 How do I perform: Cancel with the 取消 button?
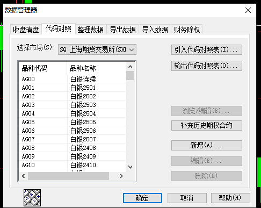coord(187,198)
